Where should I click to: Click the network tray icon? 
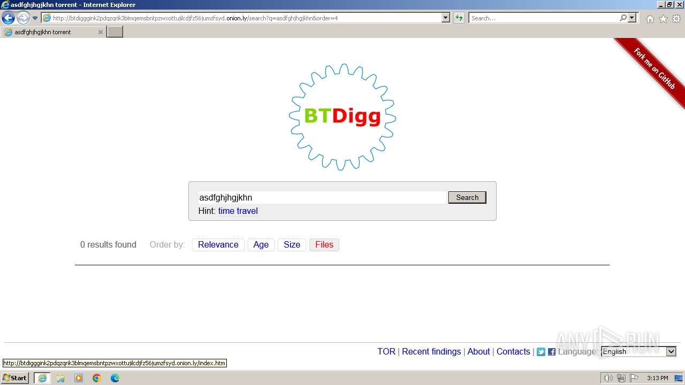pos(621,378)
